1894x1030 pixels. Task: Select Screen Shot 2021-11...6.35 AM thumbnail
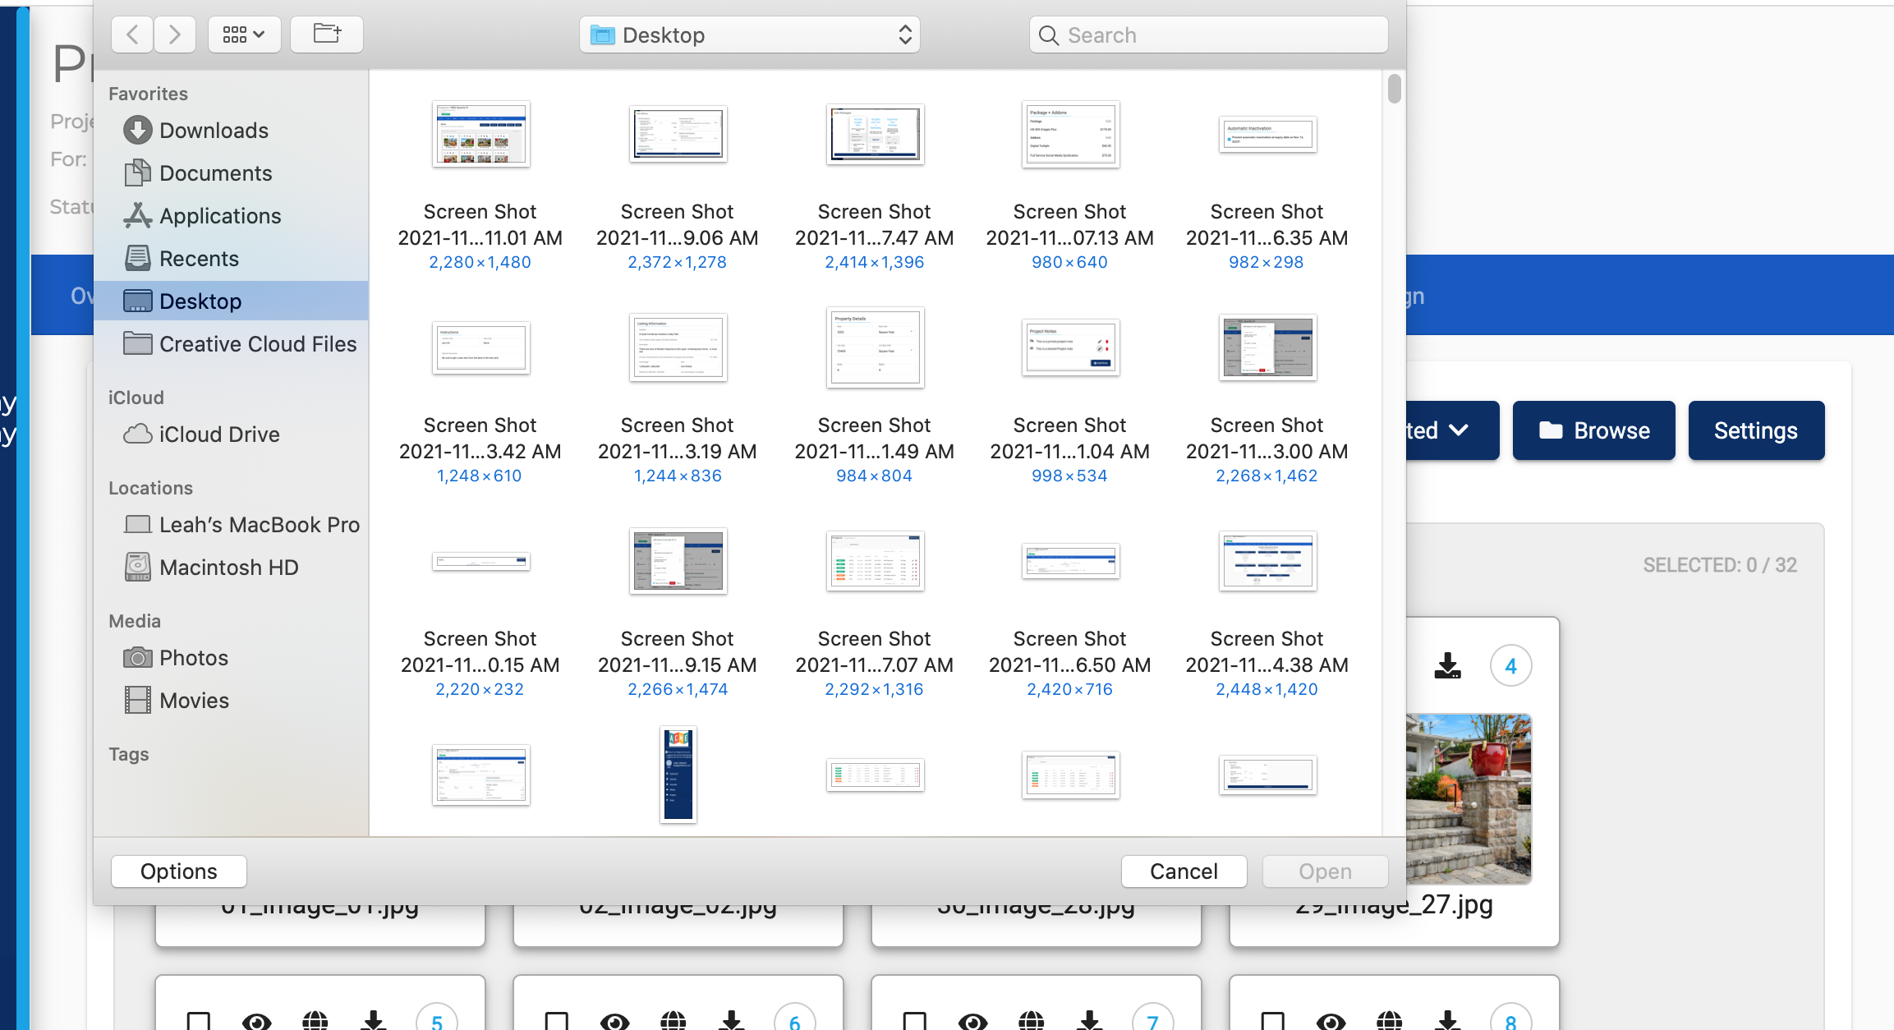(x=1268, y=134)
